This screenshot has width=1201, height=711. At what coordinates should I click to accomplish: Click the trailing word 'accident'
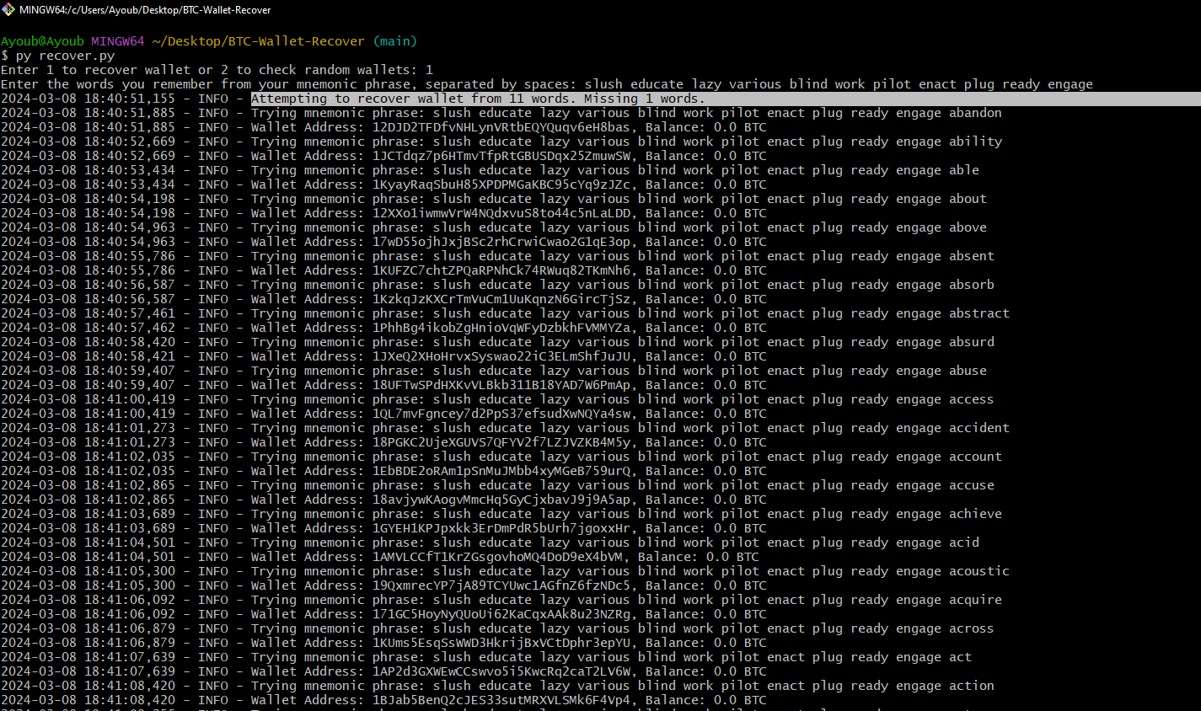[979, 428]
